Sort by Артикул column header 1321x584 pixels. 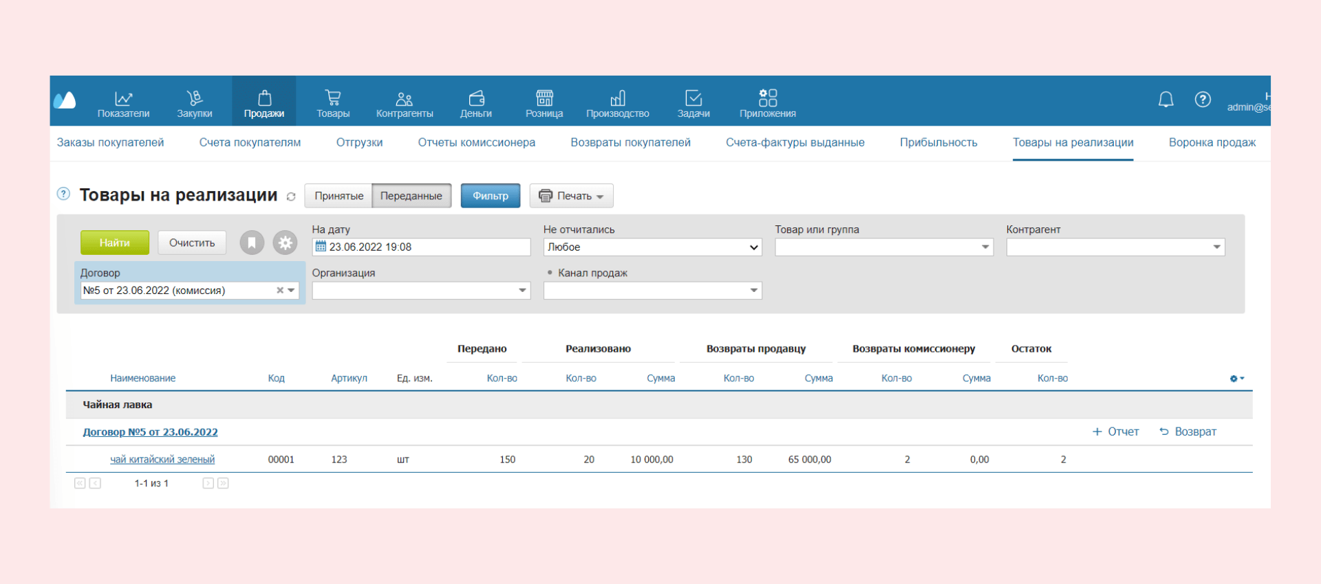pos(349,379)
